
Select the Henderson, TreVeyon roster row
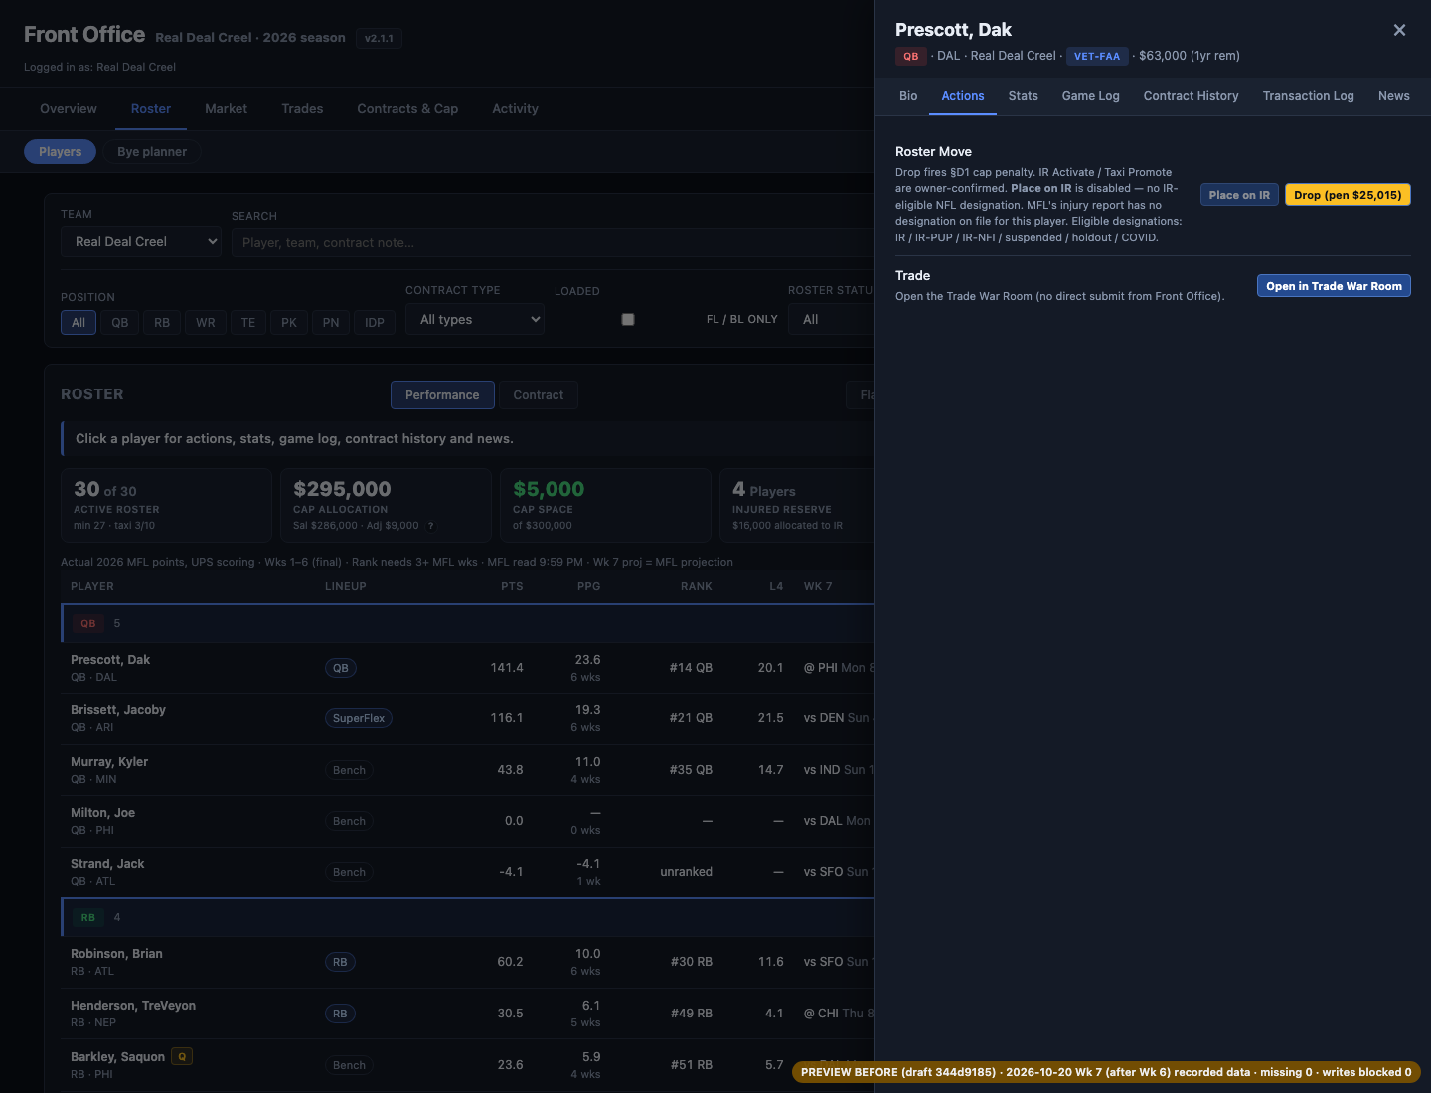tap(467, 1014)
